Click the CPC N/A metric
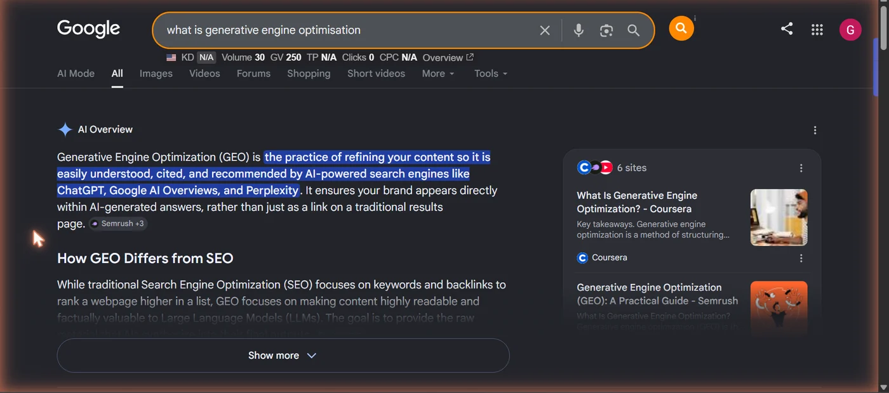The width and height of the screenshot is (889, 393). 398,58
